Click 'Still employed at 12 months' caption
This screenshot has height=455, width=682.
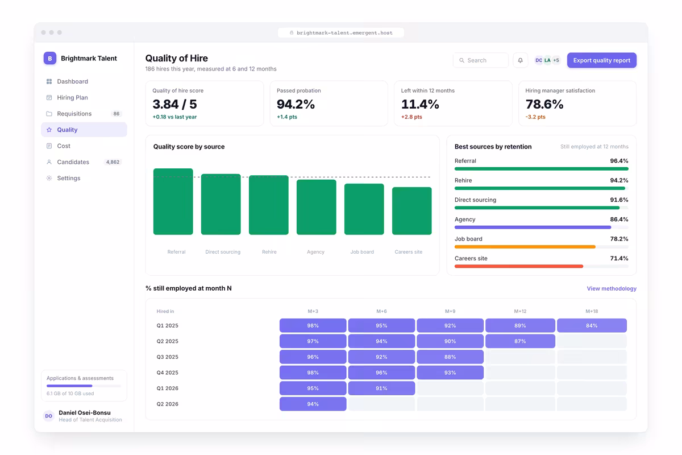coord(594,147)
